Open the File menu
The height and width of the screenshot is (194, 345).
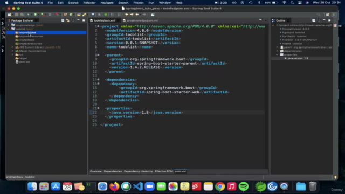50,3
